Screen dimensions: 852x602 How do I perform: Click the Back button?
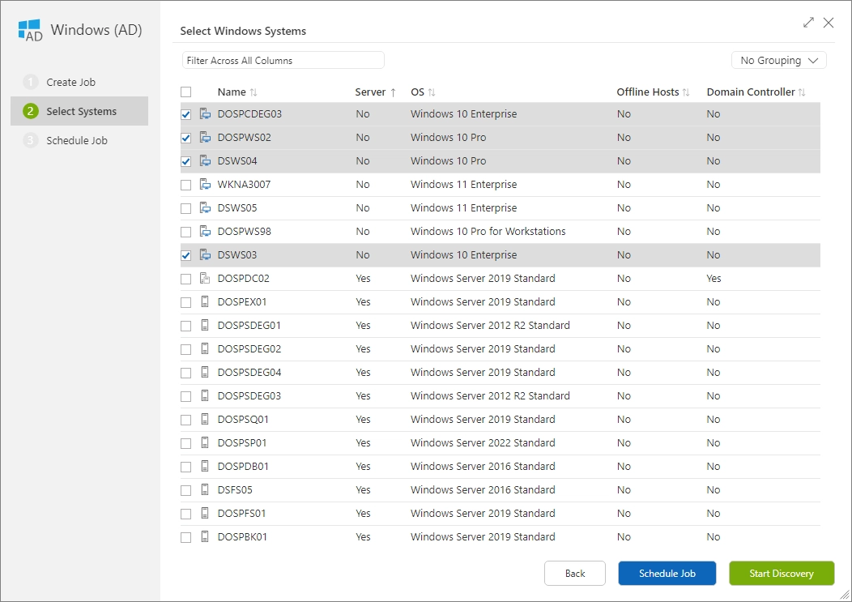575,573
